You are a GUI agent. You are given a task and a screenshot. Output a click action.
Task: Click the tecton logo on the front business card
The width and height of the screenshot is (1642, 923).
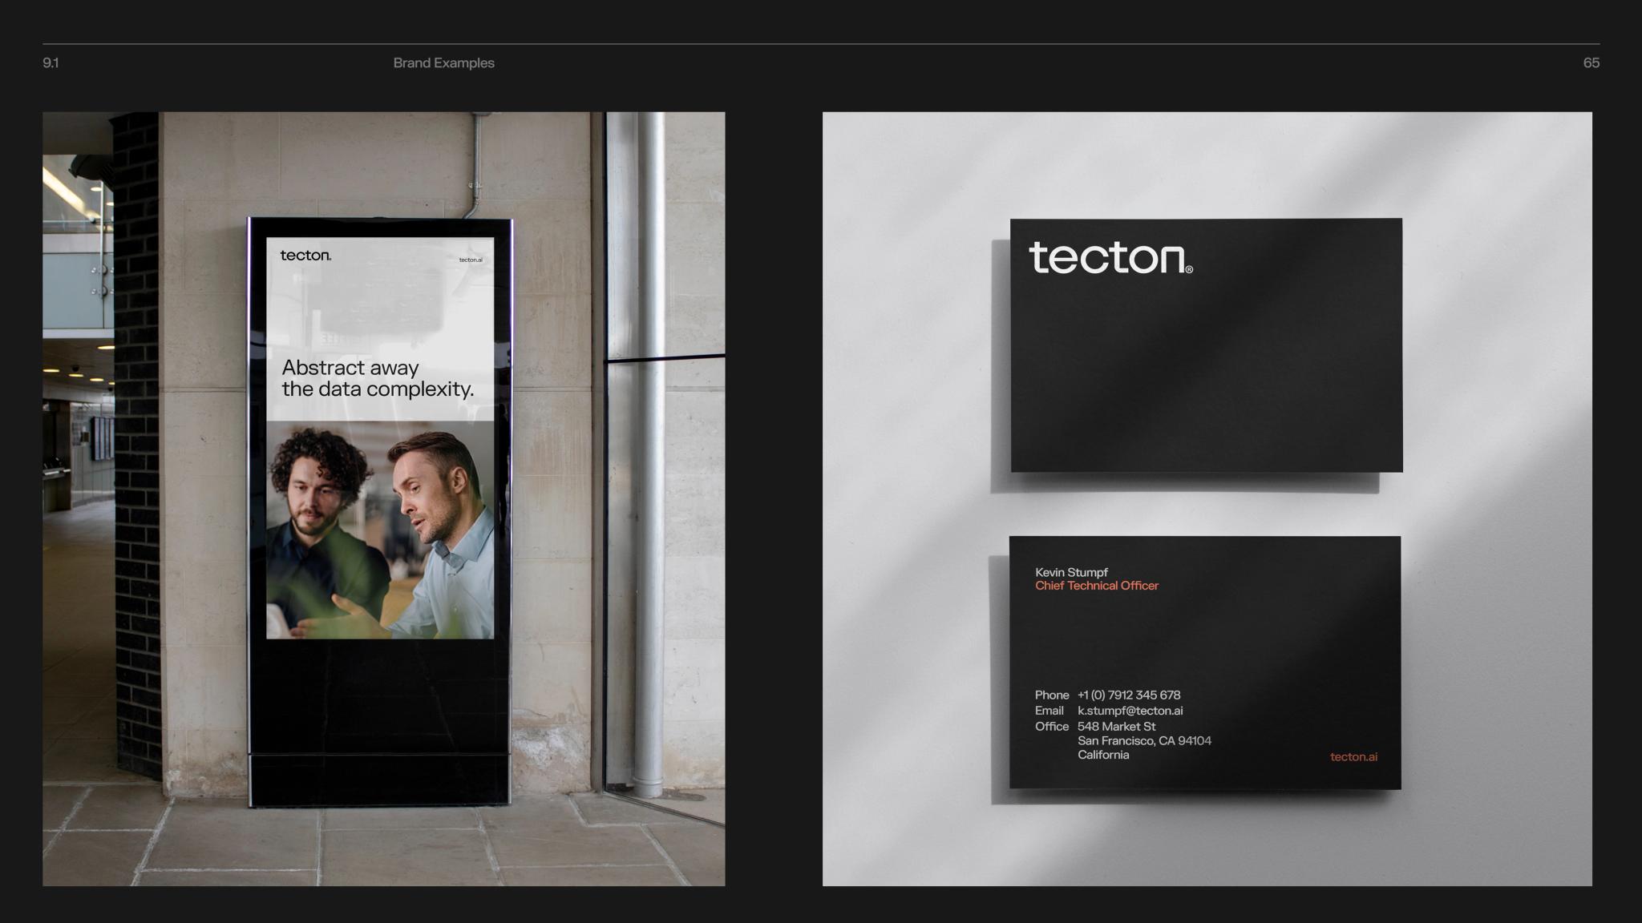click(1110, 258)
